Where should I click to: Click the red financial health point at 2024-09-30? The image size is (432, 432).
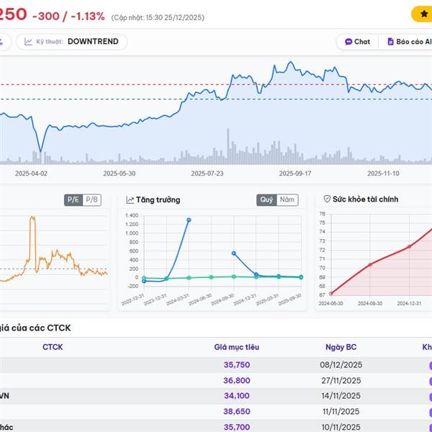[x=370, y=264]
